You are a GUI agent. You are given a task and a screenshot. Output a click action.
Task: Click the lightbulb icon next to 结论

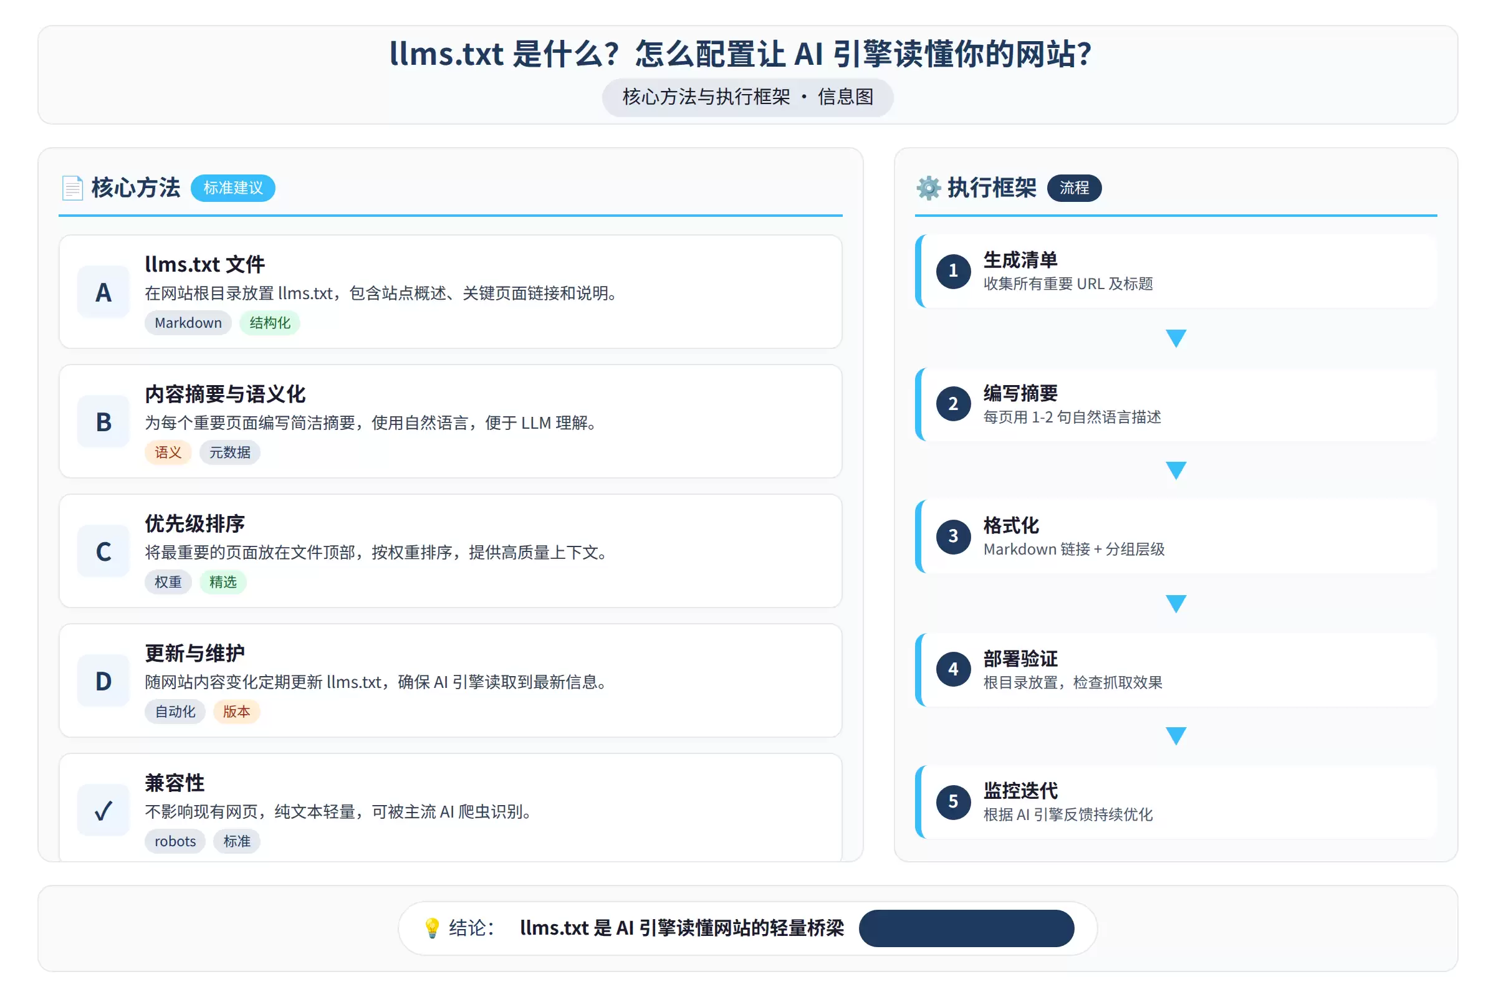(432, 928)
